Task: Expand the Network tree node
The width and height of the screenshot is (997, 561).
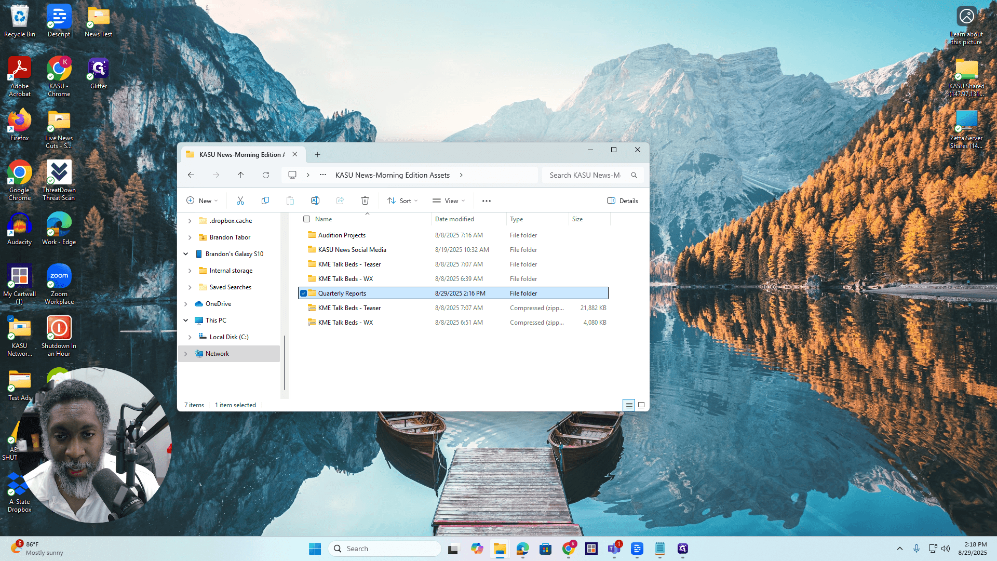Action: (186, 354)
